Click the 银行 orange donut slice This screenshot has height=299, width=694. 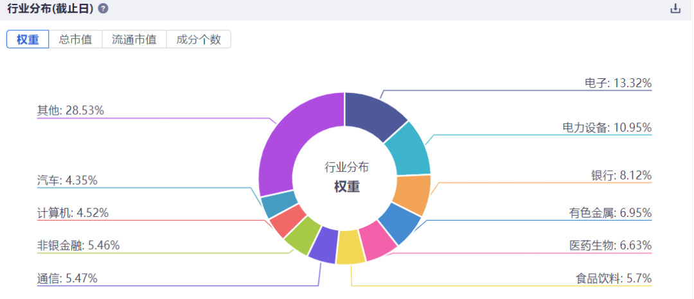[x=412, y=194]
